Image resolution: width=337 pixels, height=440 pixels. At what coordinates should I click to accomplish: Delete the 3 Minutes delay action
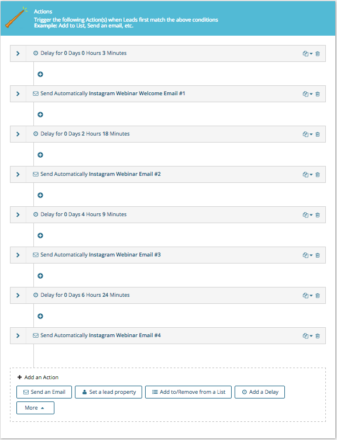coord(318,54)
